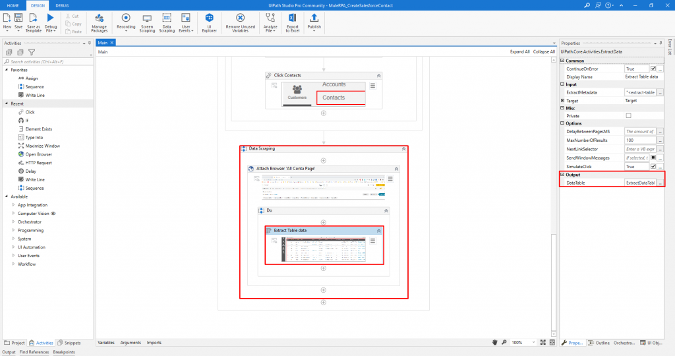This screenshot has height=356, width=675.
Task: Click Export to Excel icon
Action: (292, 18)
